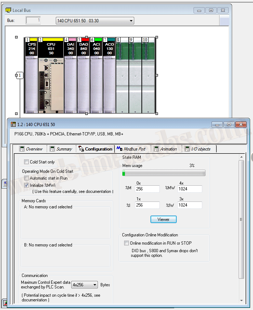This screenshot has width=253, height=310.
Task: Select the ACI 040 00 analog module
Action: click(x=96, y=75)
